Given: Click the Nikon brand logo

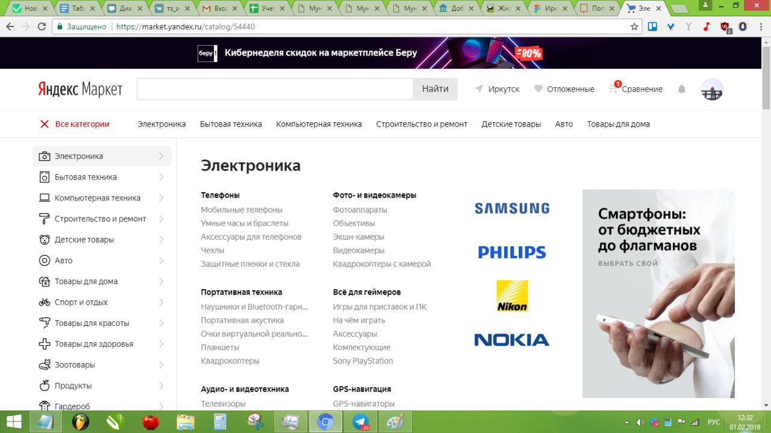Looking at the screenshot, I should 512,296.
